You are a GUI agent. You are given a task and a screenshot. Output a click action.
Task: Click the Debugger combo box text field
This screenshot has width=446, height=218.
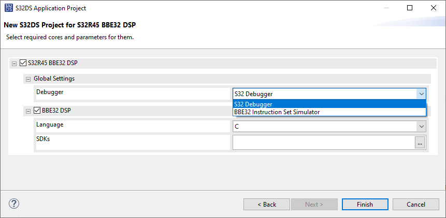324,94
